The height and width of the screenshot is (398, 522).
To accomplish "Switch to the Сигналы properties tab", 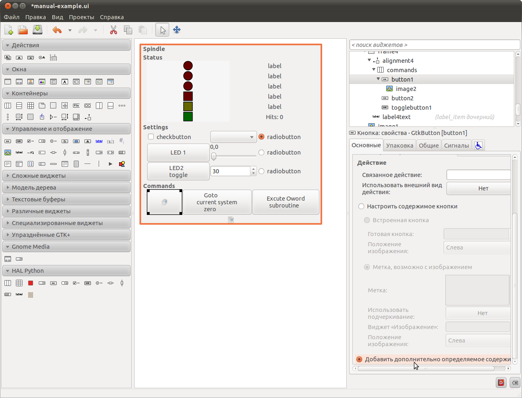I will (x=456, y=145).
